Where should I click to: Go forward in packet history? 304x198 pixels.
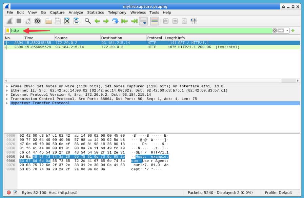(106, 21)
